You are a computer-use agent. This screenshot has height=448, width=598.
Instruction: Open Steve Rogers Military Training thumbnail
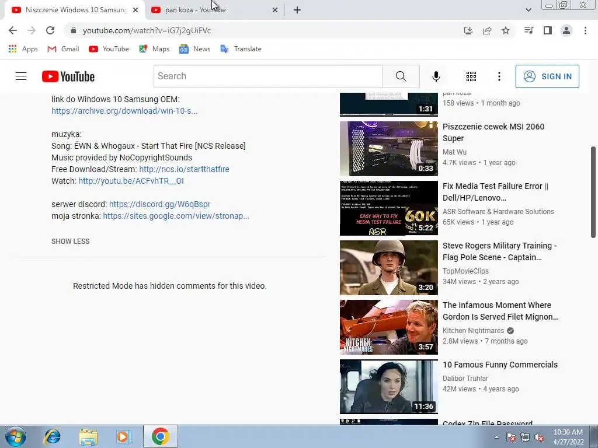pyautogui.click(x=388, y=267)
